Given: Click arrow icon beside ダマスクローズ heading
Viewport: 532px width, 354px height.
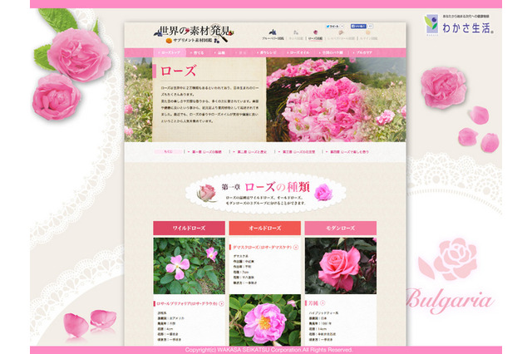Looking at the screenshot, I should click(x=296, y=248).
